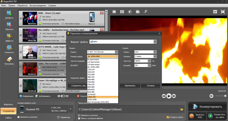Viewport: 228px width, 121px height.
Task: Open the Эффекты effects tool
Action: (9, 38)
